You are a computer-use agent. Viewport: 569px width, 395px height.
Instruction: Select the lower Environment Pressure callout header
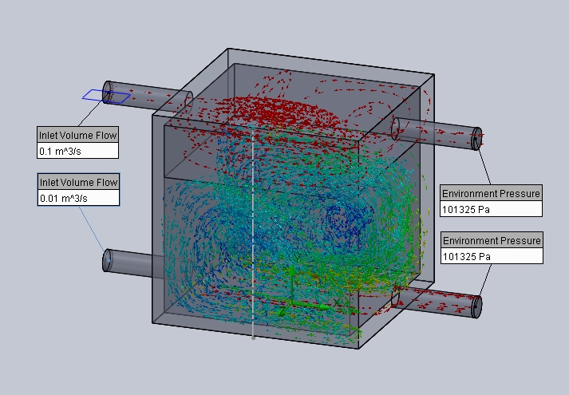[492, 240]
